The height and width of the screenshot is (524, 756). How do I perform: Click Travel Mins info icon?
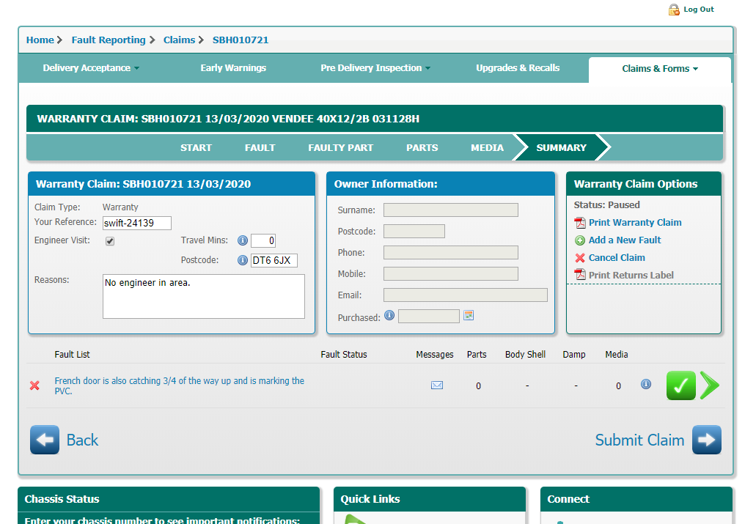tap(243, 240)
